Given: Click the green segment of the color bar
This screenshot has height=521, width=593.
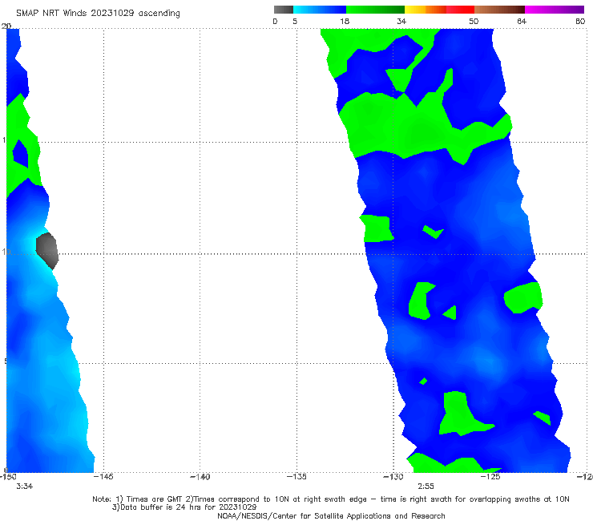Looking at the screenshot, I should (375, 10).
